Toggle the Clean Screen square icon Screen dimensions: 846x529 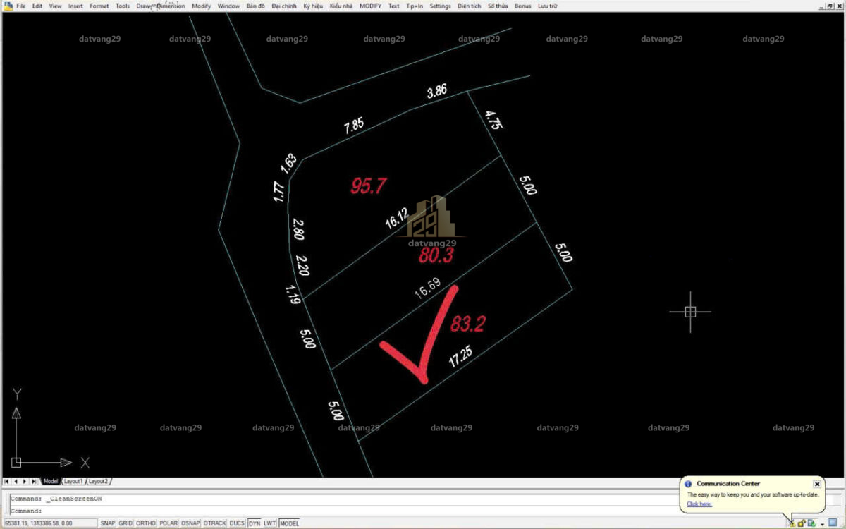click(x=833, y=523)
